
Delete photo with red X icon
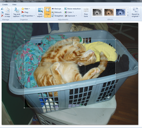[x=2, y=16]
